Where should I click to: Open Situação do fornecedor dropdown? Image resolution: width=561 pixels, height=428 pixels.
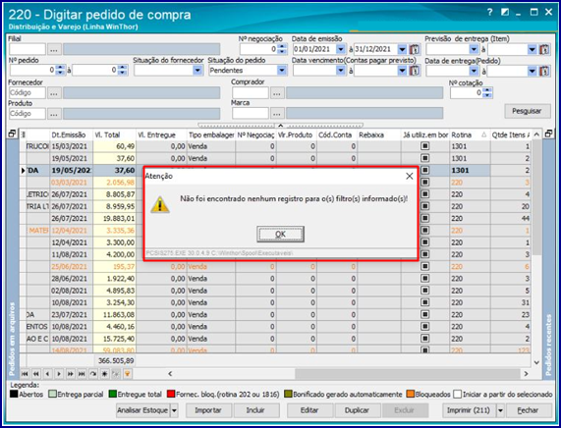point(197,71)
